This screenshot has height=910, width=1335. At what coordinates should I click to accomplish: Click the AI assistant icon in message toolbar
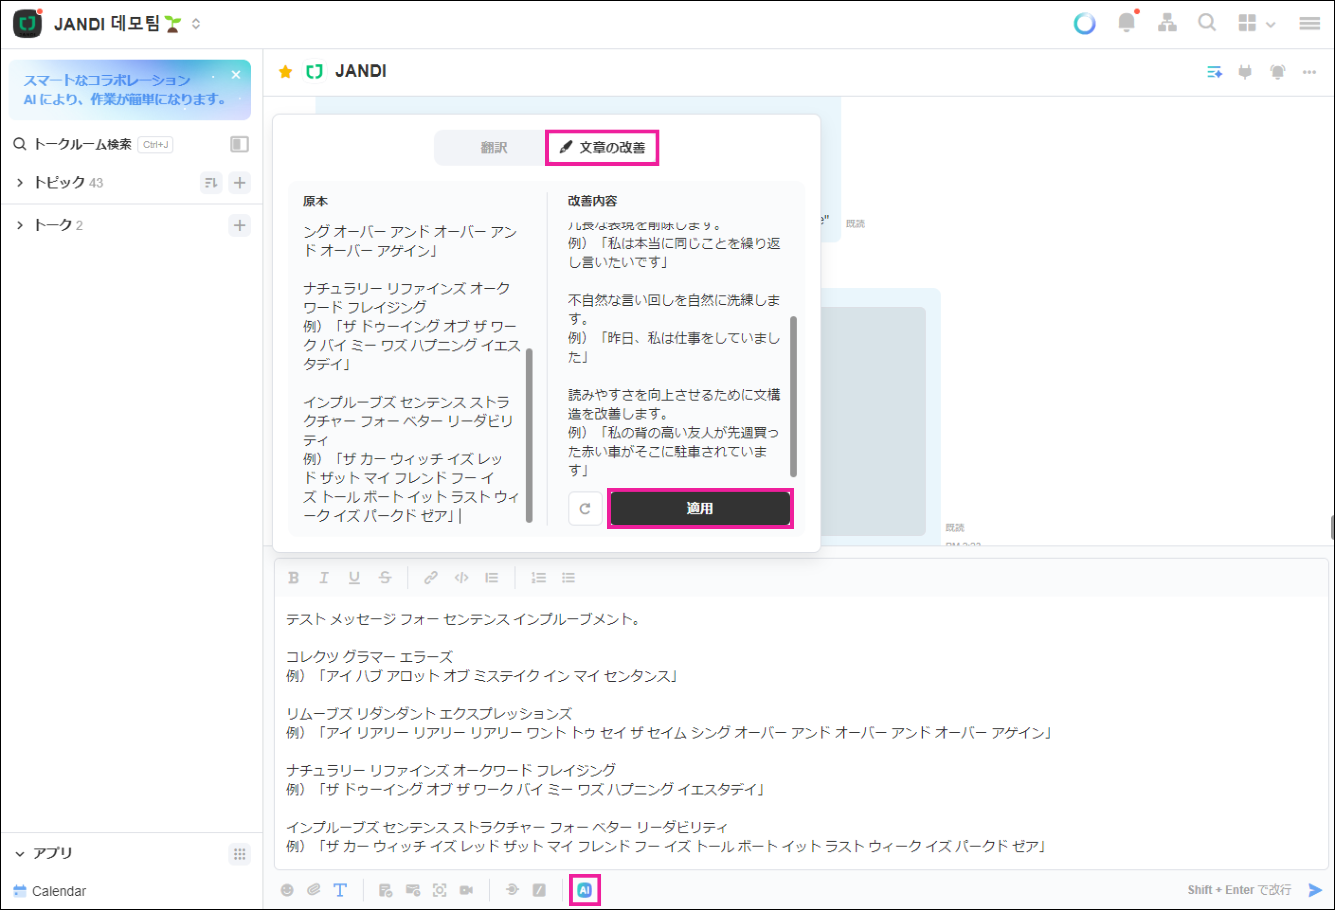(x=584, y=890)
